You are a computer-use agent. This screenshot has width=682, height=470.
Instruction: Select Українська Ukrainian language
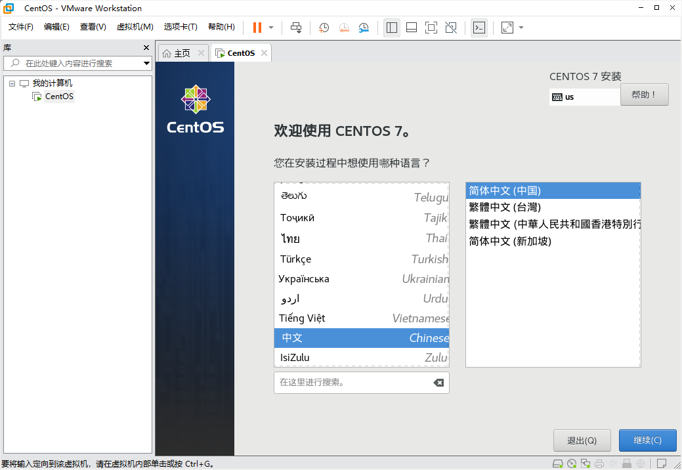click(362, 279)
